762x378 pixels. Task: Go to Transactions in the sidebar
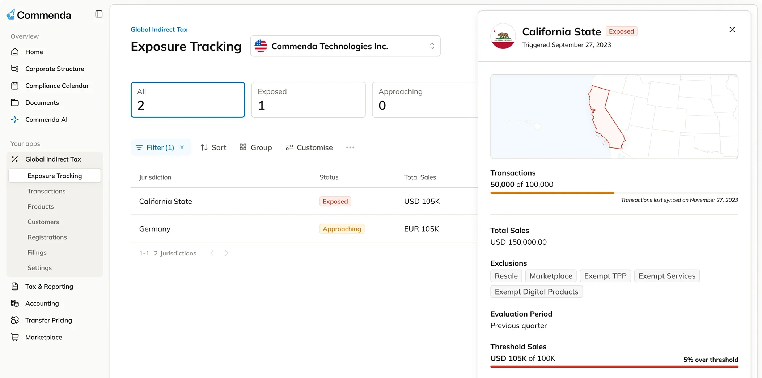click(46, 191)
